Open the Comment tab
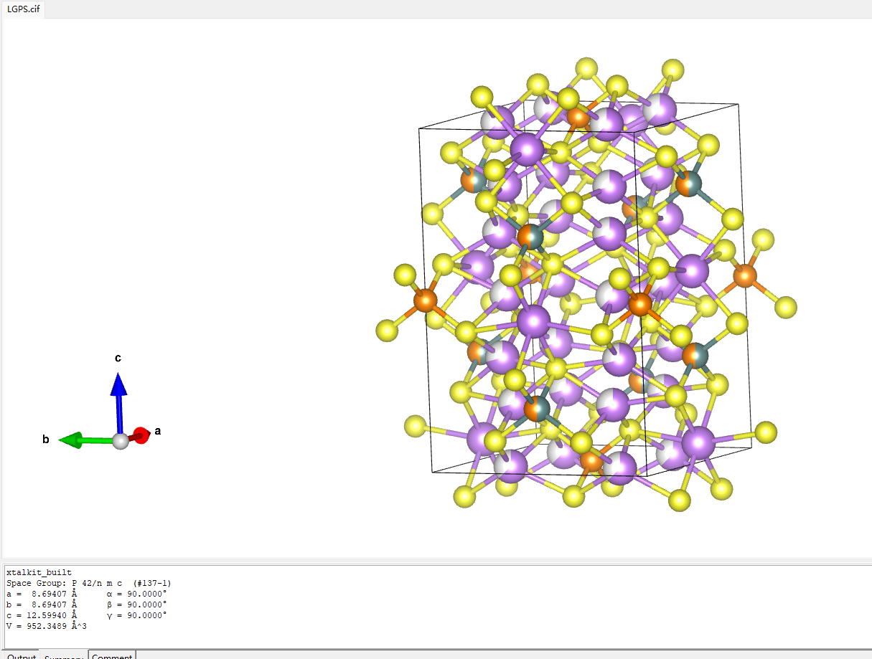The height and width of the screenshot is (659, 872). click(112, 655)
